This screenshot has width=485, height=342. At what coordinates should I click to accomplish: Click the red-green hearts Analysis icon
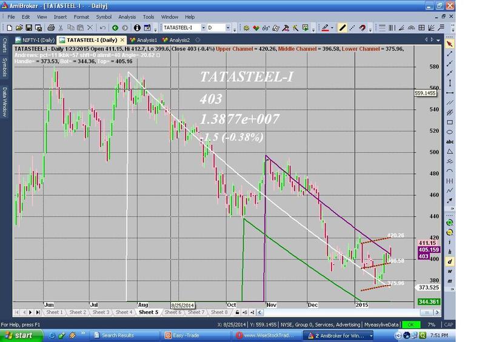[256, 28]
